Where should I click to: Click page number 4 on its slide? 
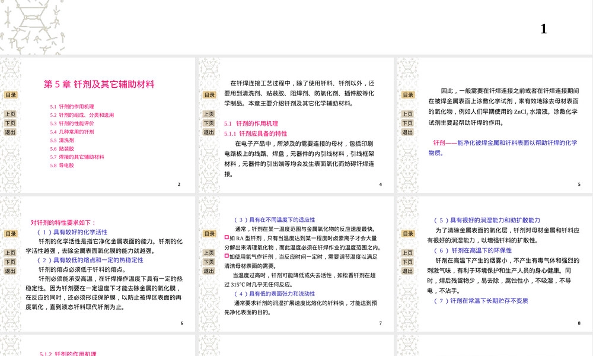(x=381, y=185)
